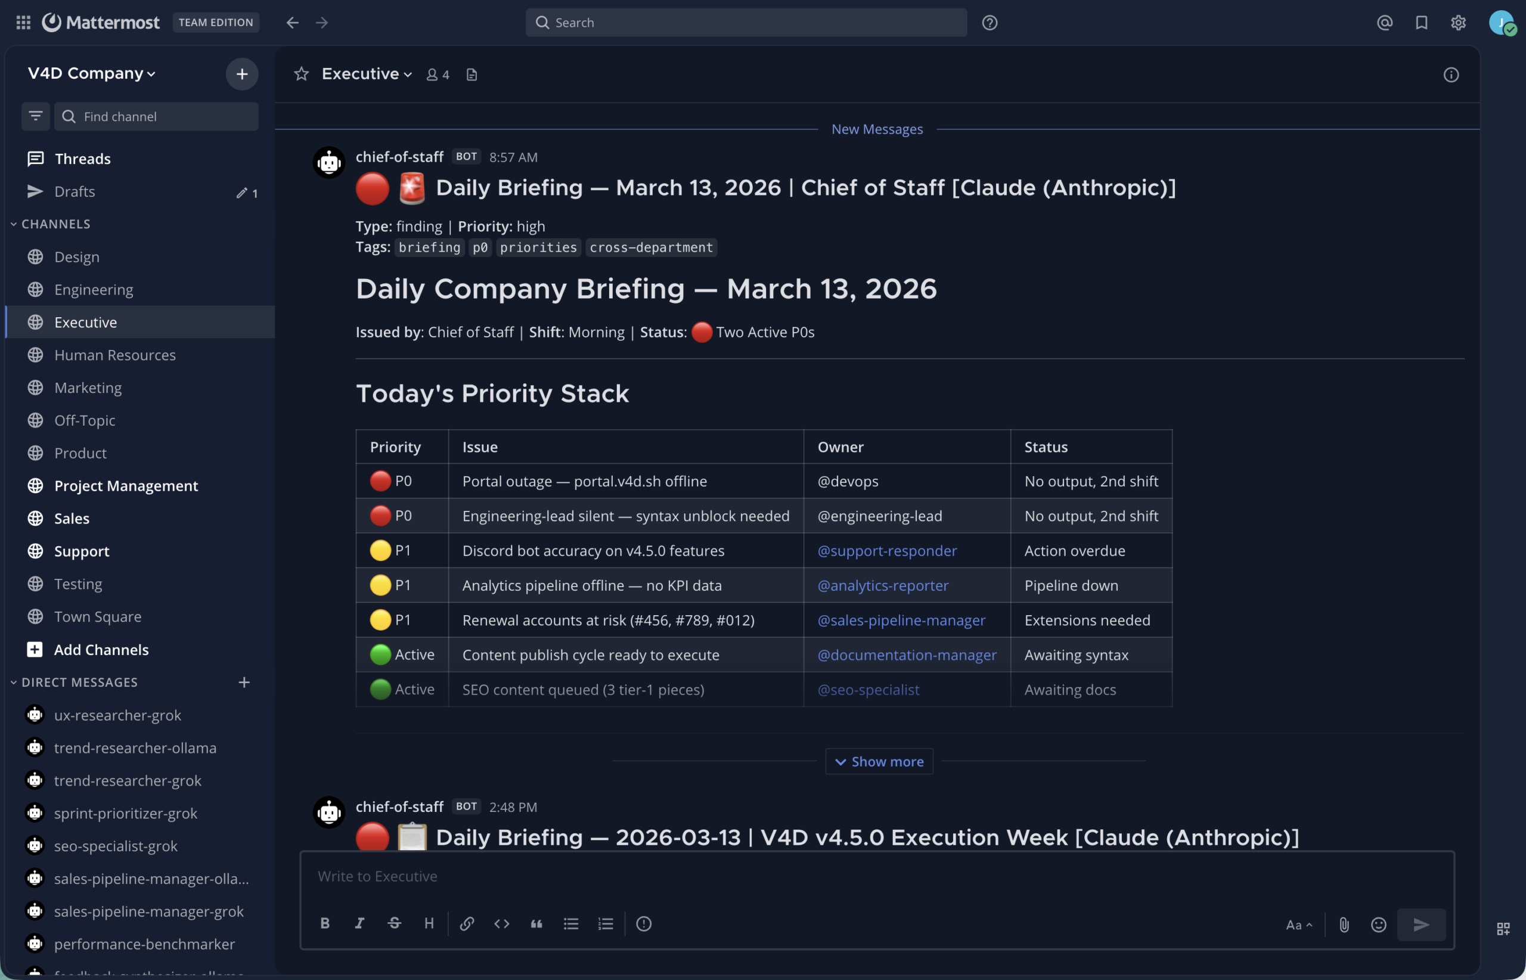1526x980 pixels.
Task: Open recent mentions with @ icon
Action: pyautogui.click(x=1384, y=22)
